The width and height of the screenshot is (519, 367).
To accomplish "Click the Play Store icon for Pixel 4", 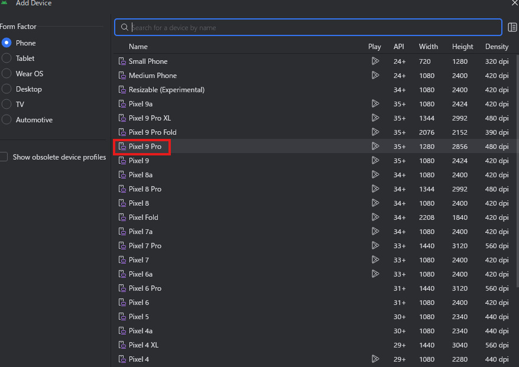I will pos(375,359).
